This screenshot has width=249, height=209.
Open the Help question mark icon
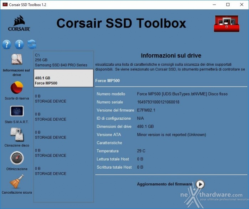click(x=7, y=44)
